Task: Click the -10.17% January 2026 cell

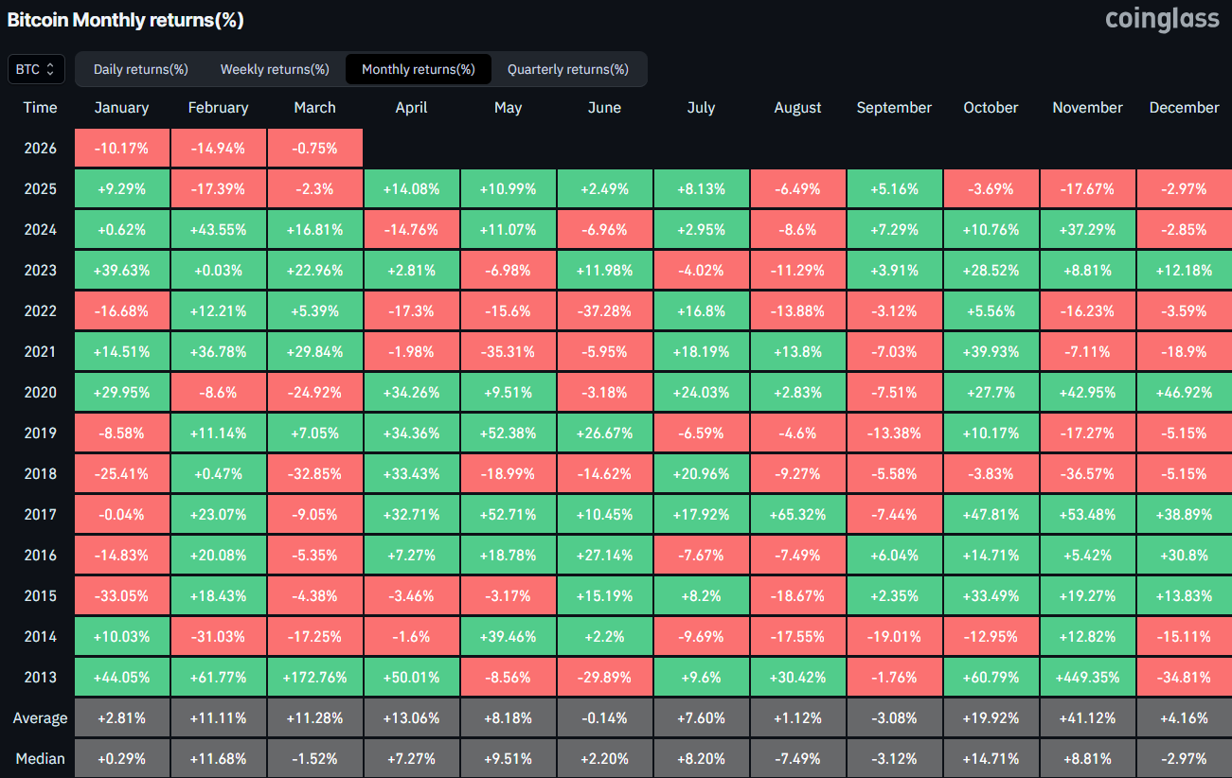Action: coord(121,148)
